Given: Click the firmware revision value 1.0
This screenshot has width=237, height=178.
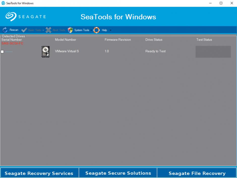Looking at the screenshot, I should 107,51.
